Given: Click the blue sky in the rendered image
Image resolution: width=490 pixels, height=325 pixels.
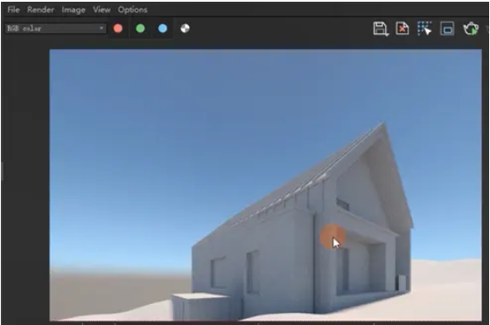Looking at the screenshot, I should coord(187,125).
